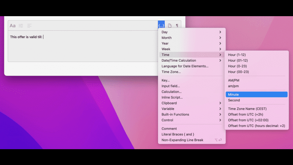Choose Time Zone… menu item
The height and width of the screenshot is (165, 293).
tap(192, 72)
